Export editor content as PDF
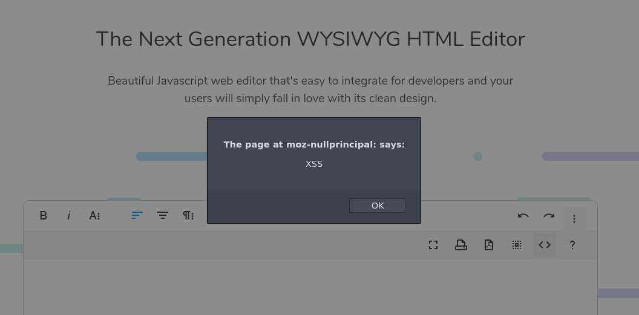This screenshot has width=639, height=315. tap(488, 245)
